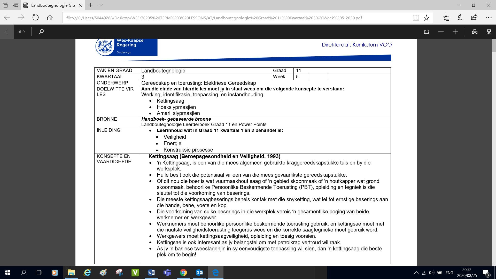Open the Windows Start menu

[7, 273]
